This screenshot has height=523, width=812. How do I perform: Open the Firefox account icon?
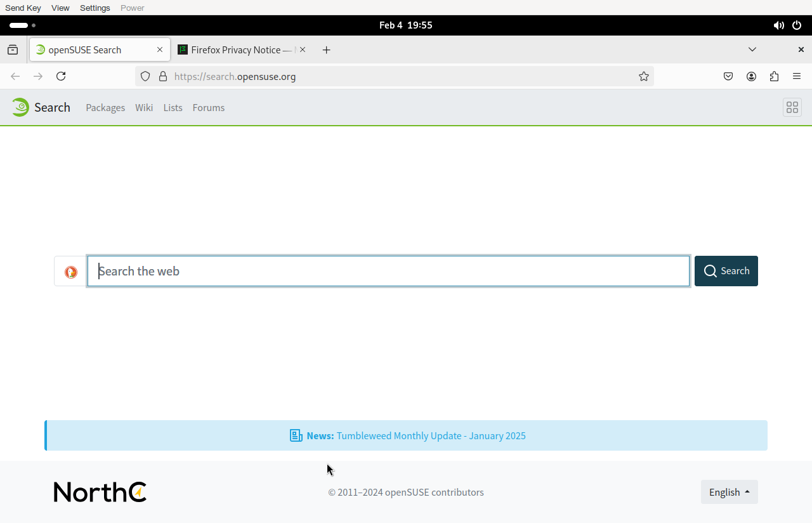pos(751,76)
